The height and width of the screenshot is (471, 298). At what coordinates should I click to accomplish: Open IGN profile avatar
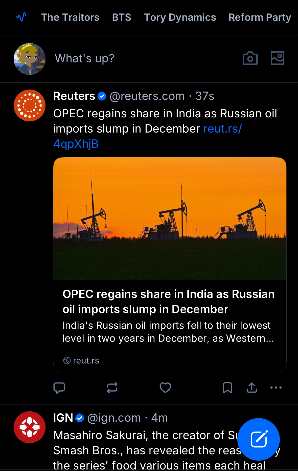point(30,427)
